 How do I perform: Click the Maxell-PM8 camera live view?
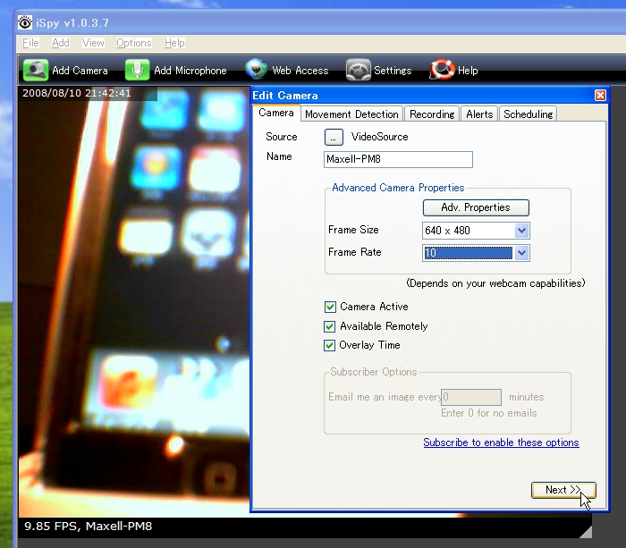[134, 301]
